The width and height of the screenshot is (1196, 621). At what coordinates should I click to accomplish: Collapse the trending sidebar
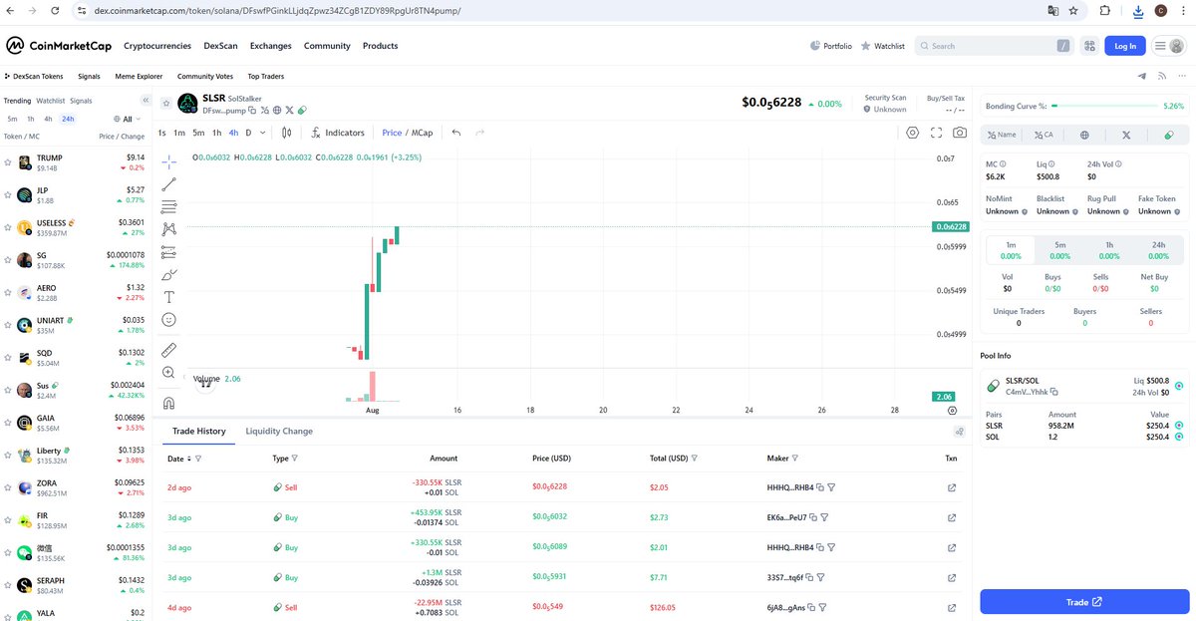pyautogui.click(x=146, y=101)
